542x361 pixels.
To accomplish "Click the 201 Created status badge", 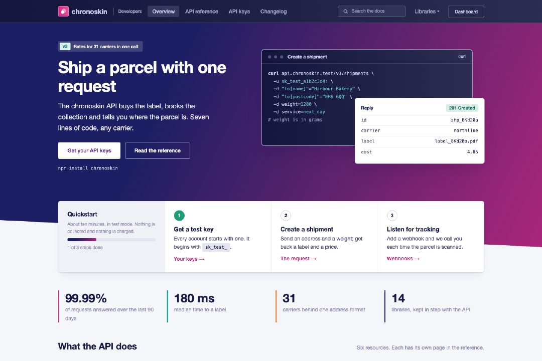I will [x=462, y=108].
